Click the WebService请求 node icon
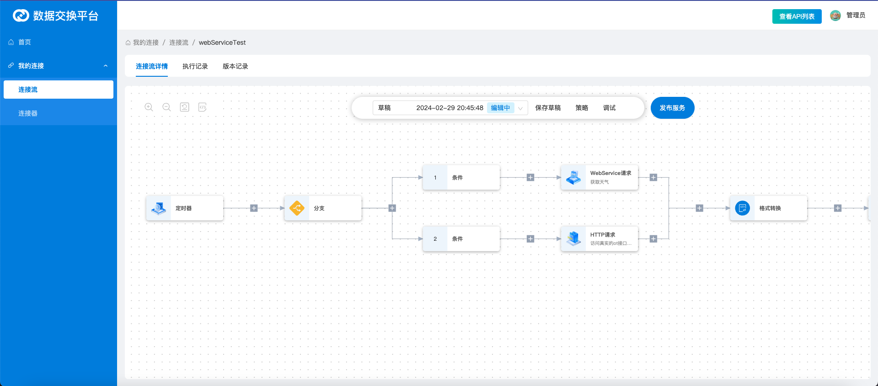Screen dimensions: 878x386 (x=573, y=178)
